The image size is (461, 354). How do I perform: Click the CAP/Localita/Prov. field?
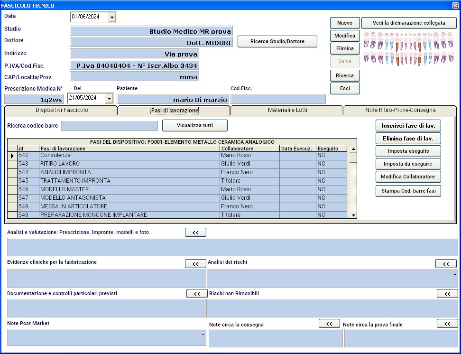(x=134, y=76)
